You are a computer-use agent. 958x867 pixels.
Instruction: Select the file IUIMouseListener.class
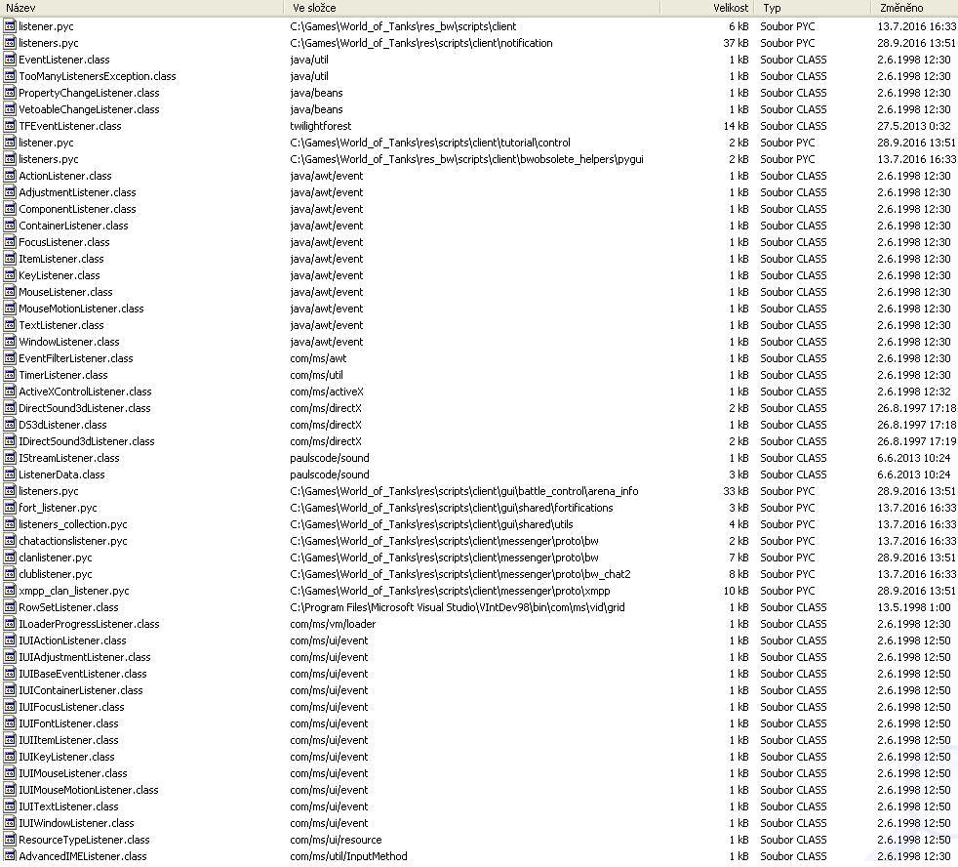tap(73, 773)
